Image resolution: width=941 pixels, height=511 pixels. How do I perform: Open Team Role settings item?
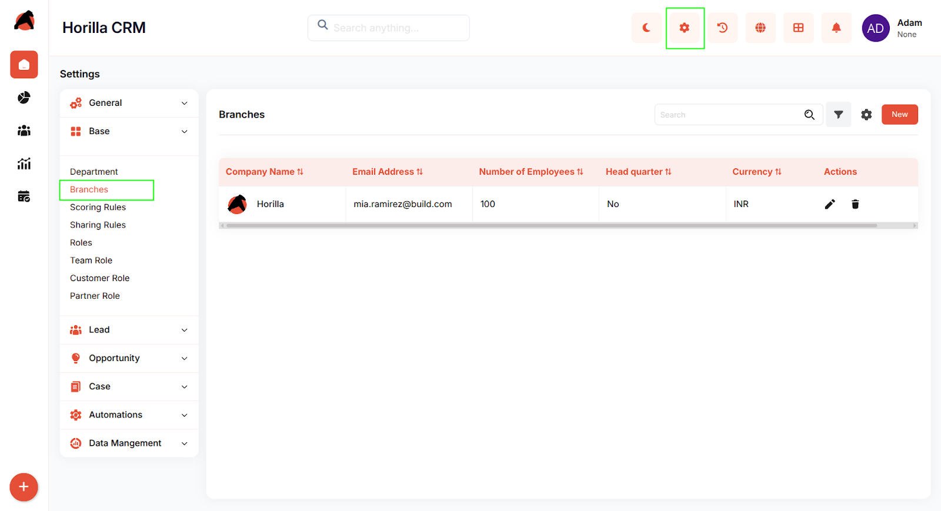pyautogui.click(x=91, y=260)
